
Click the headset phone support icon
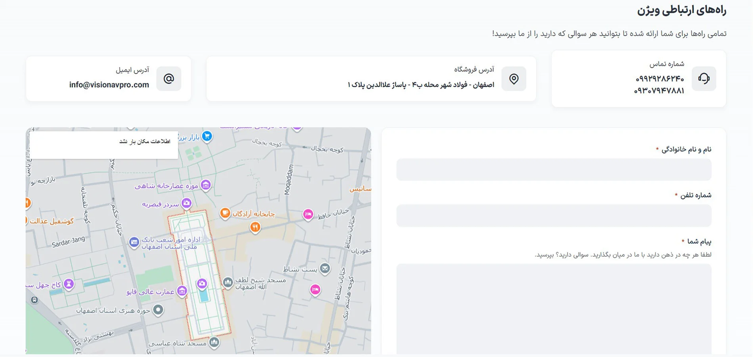(x=704, y=79)
